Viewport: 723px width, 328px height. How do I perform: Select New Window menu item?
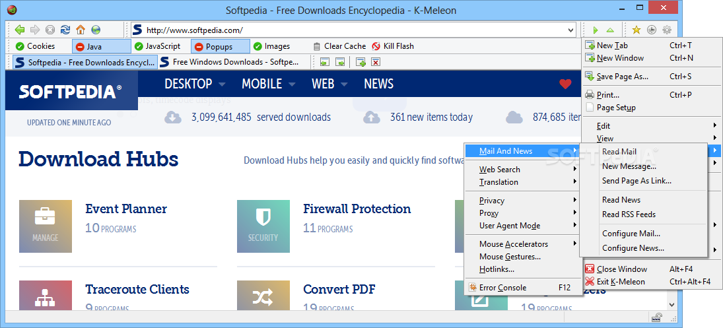coord(652,58)
